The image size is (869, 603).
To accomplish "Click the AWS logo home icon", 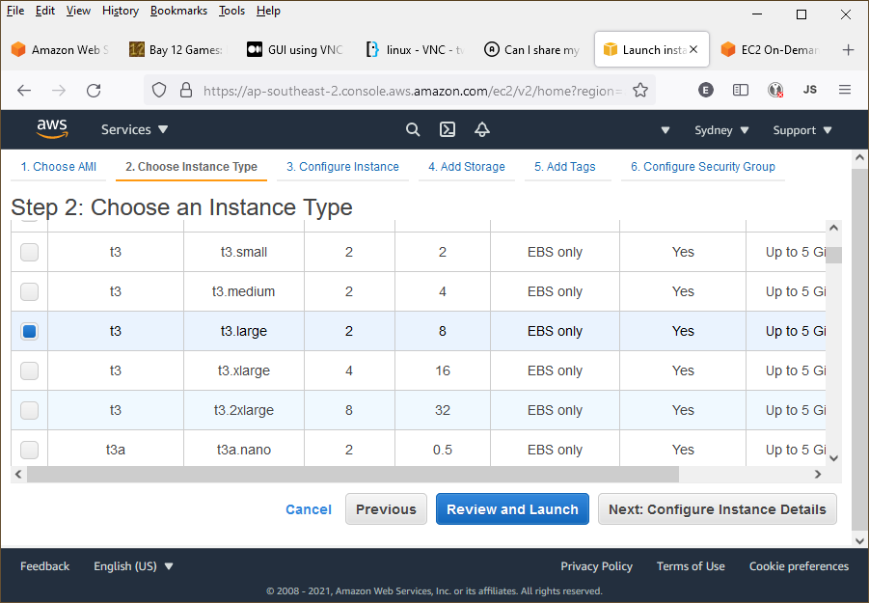I will [x=52, y=129].
